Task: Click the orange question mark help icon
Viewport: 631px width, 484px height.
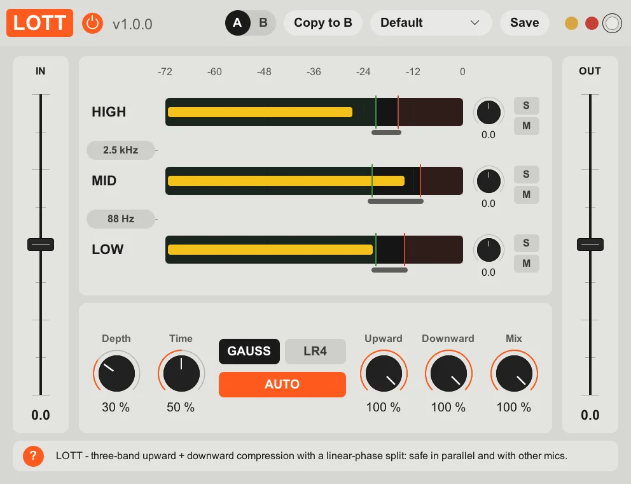Action: 34,456
